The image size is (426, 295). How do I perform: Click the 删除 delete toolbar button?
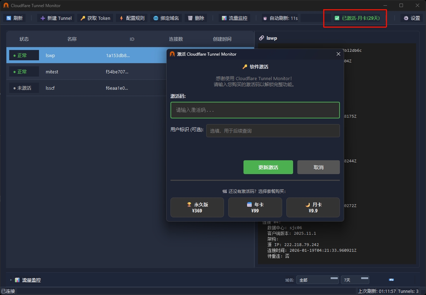tap(196, 18)
